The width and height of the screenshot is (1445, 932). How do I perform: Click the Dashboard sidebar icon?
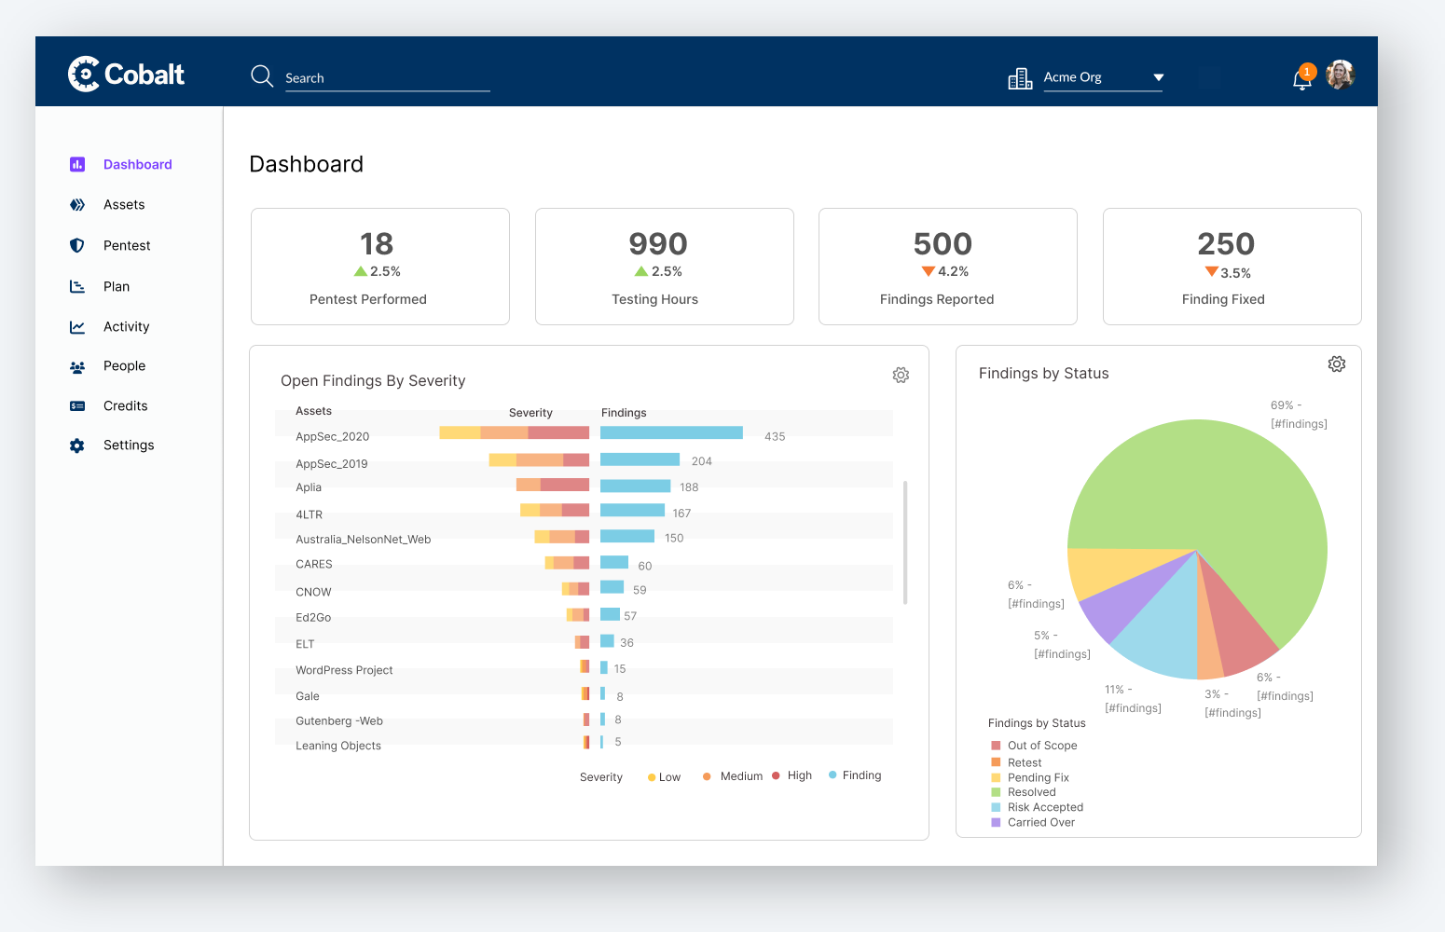coord(77,164)
